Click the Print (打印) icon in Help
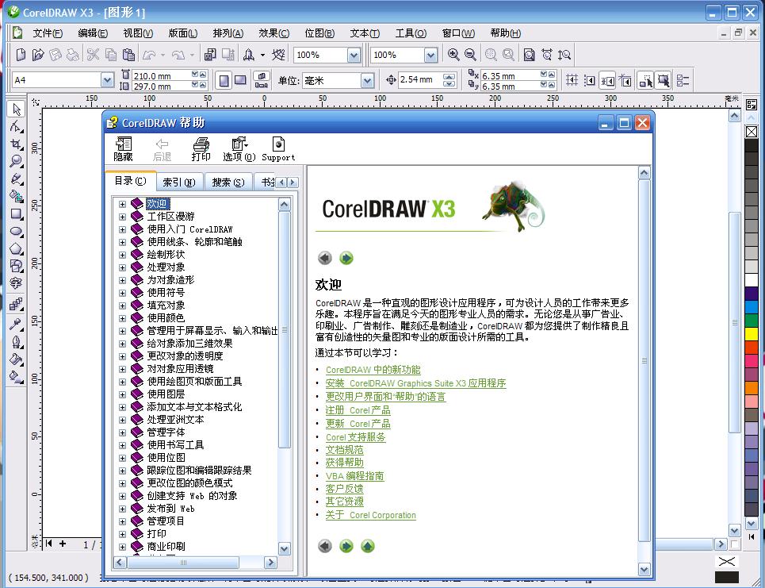The height and width of the screenshot is (588, 765). tap(201, 148)
